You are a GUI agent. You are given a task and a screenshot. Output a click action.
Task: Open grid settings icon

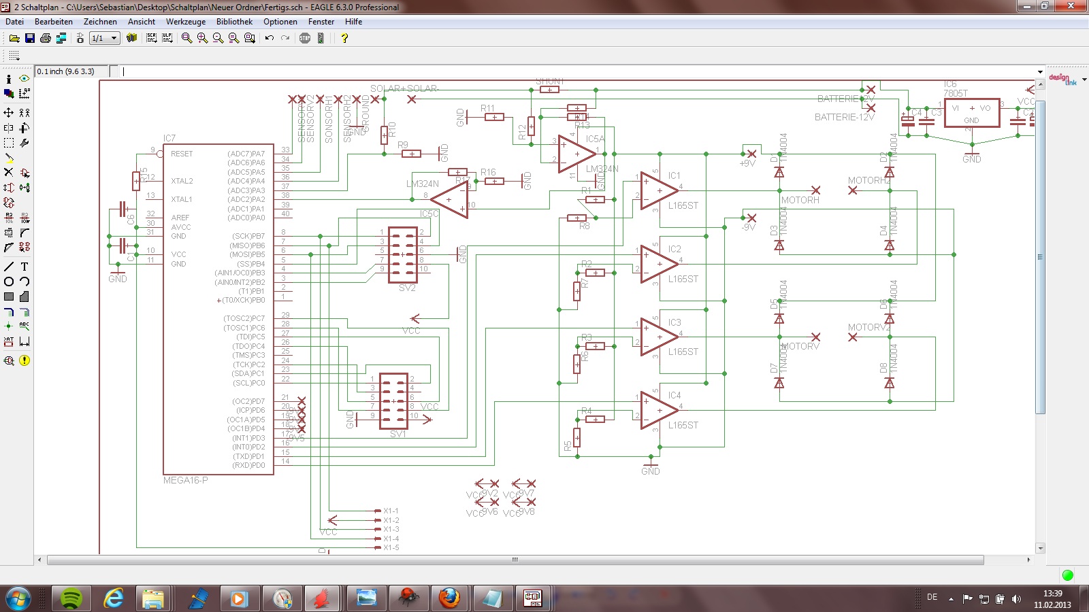(x=14, y=56)
